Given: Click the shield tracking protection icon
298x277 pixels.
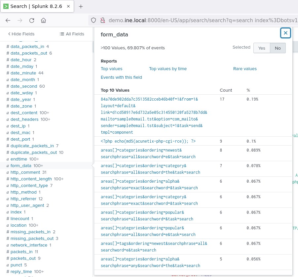Looking at the screenshot, I should 93,21.
